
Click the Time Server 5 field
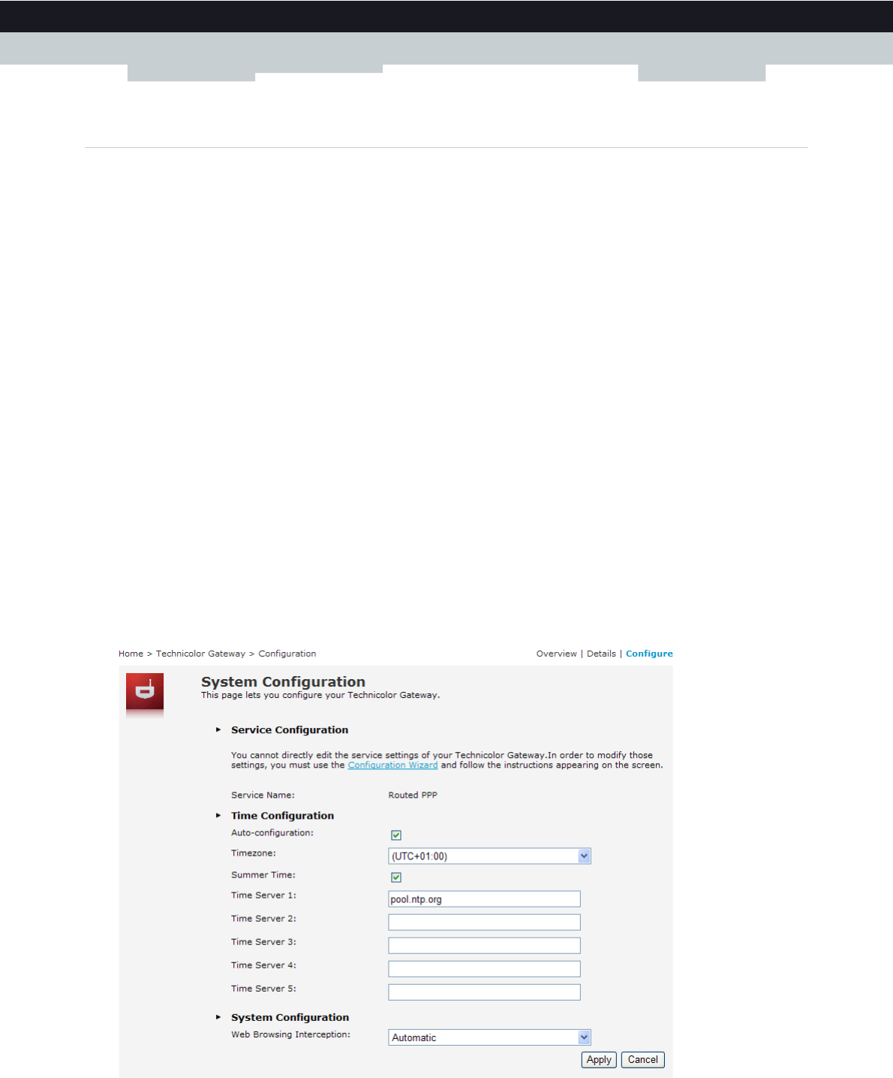(x=484, y=992)
